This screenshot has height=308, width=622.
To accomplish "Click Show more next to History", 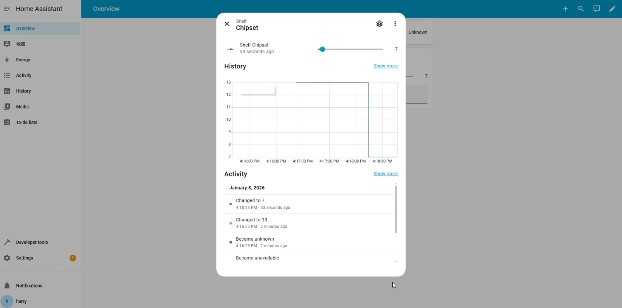I will point(385,66).
